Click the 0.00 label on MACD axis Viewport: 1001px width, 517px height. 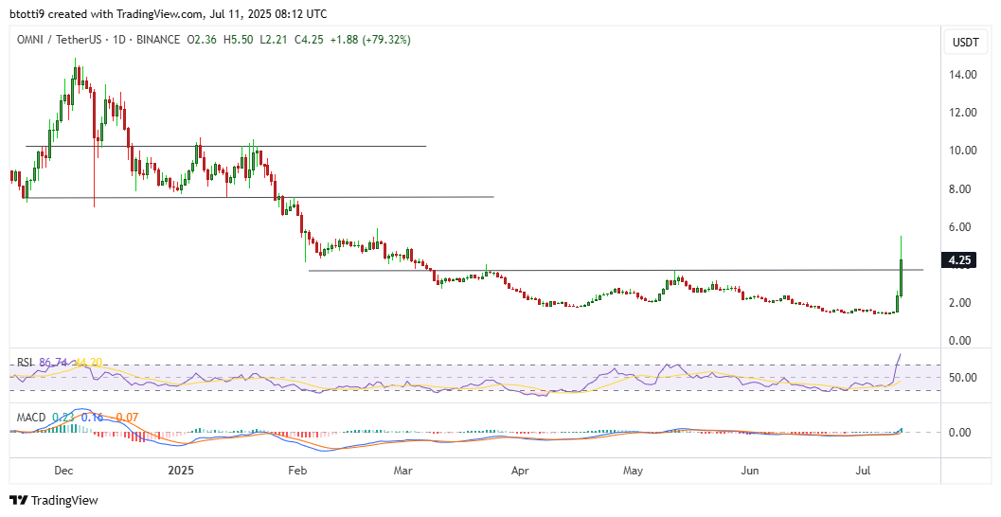pos(963,433)
